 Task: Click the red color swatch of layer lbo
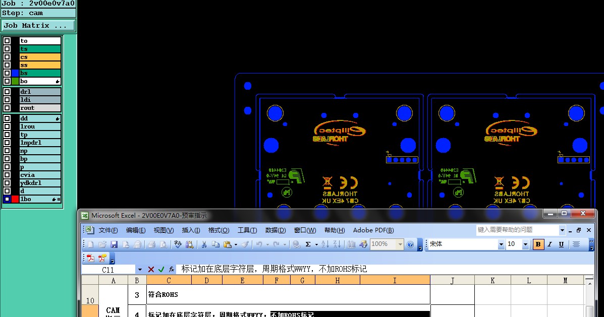pos(15,199)
